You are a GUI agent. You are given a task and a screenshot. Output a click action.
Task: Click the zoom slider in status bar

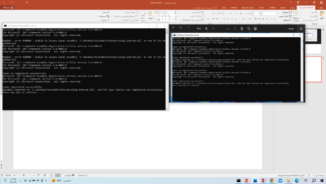(24, 176)
